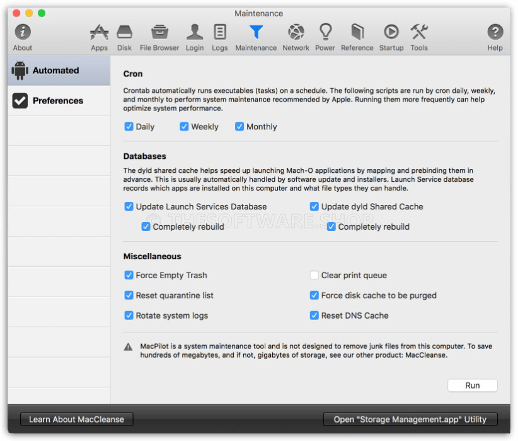The width and height of the screenshot is (518, 441).
Task: Disable the Weekly cron task
Action: coord(183,127)
